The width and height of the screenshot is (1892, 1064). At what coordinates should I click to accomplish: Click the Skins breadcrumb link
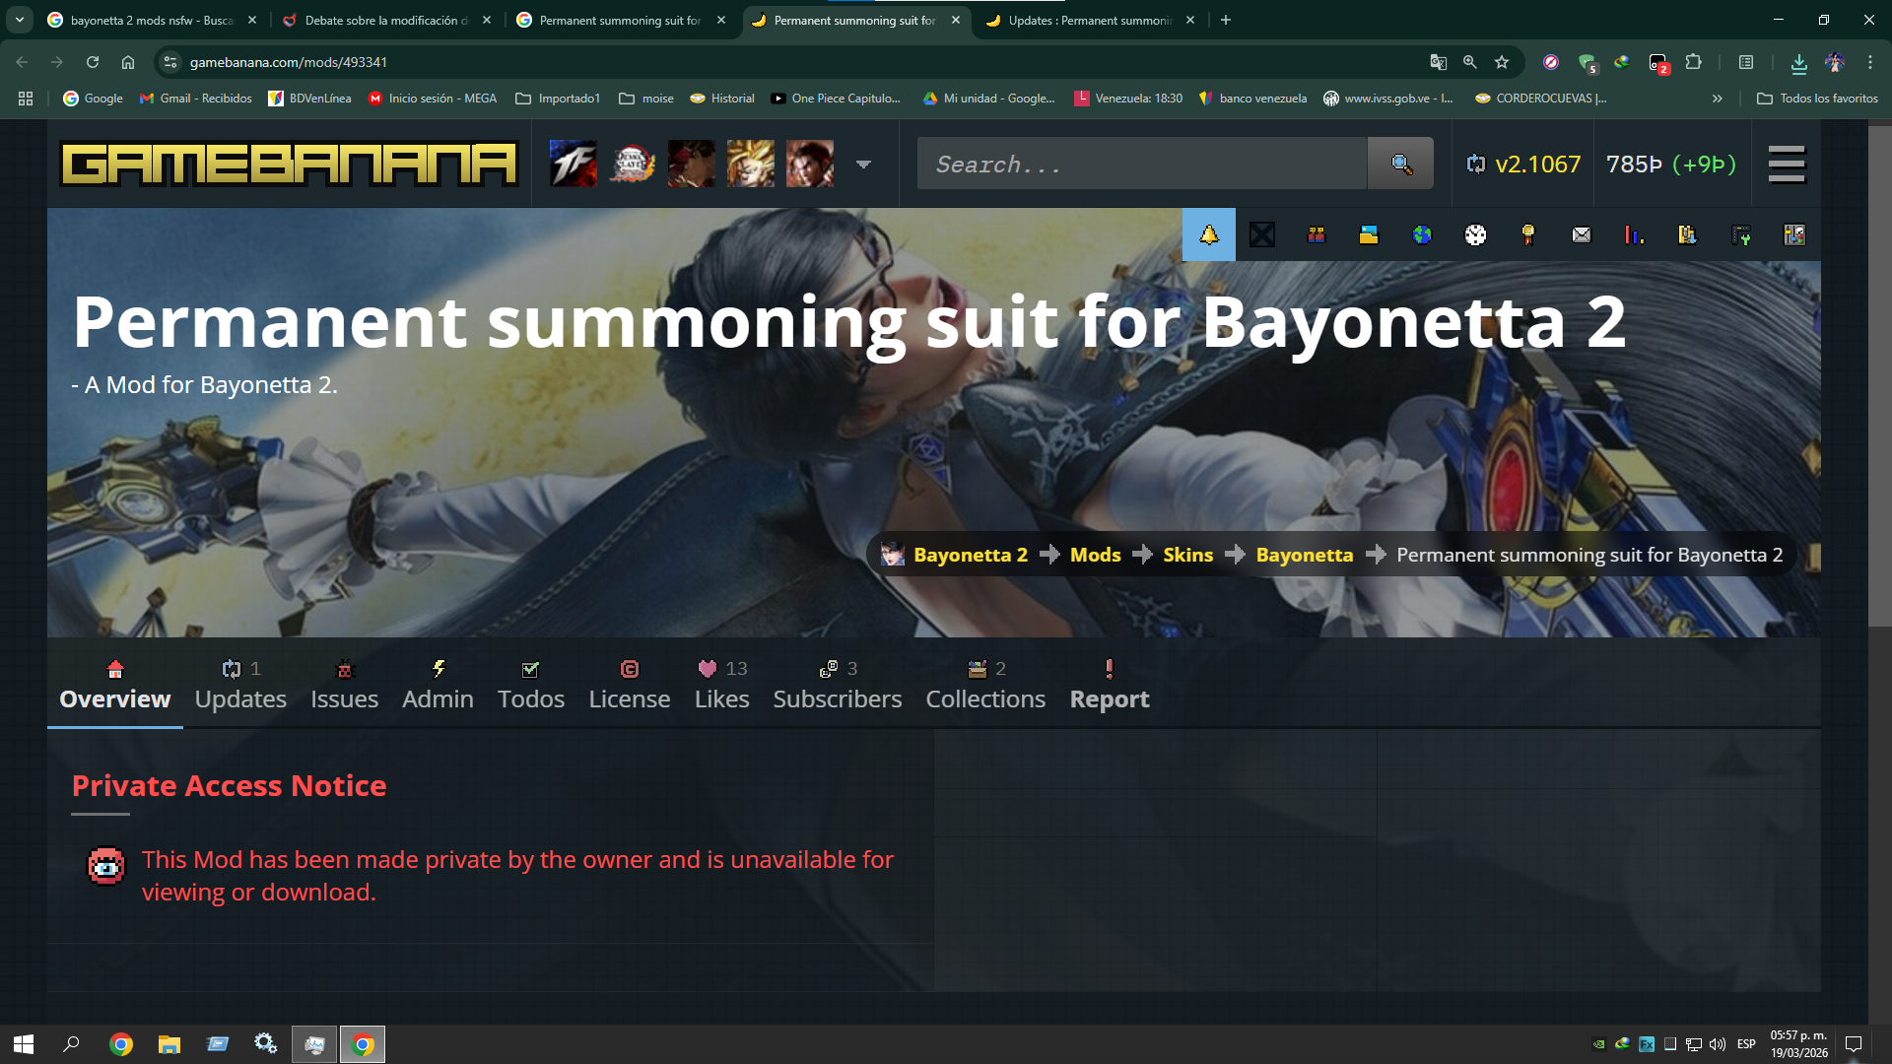(1187, 555)
